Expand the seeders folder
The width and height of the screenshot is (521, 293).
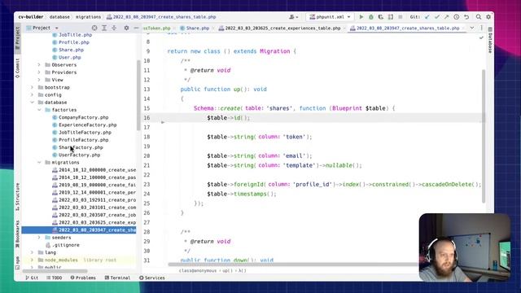click(39, 238)
